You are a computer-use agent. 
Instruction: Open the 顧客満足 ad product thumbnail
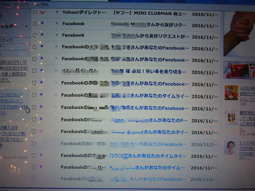(x=231, y=117)
